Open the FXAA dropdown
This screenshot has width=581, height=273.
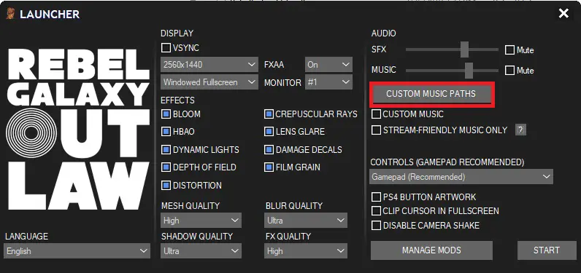pyautogui.click(x=328, y=65)
